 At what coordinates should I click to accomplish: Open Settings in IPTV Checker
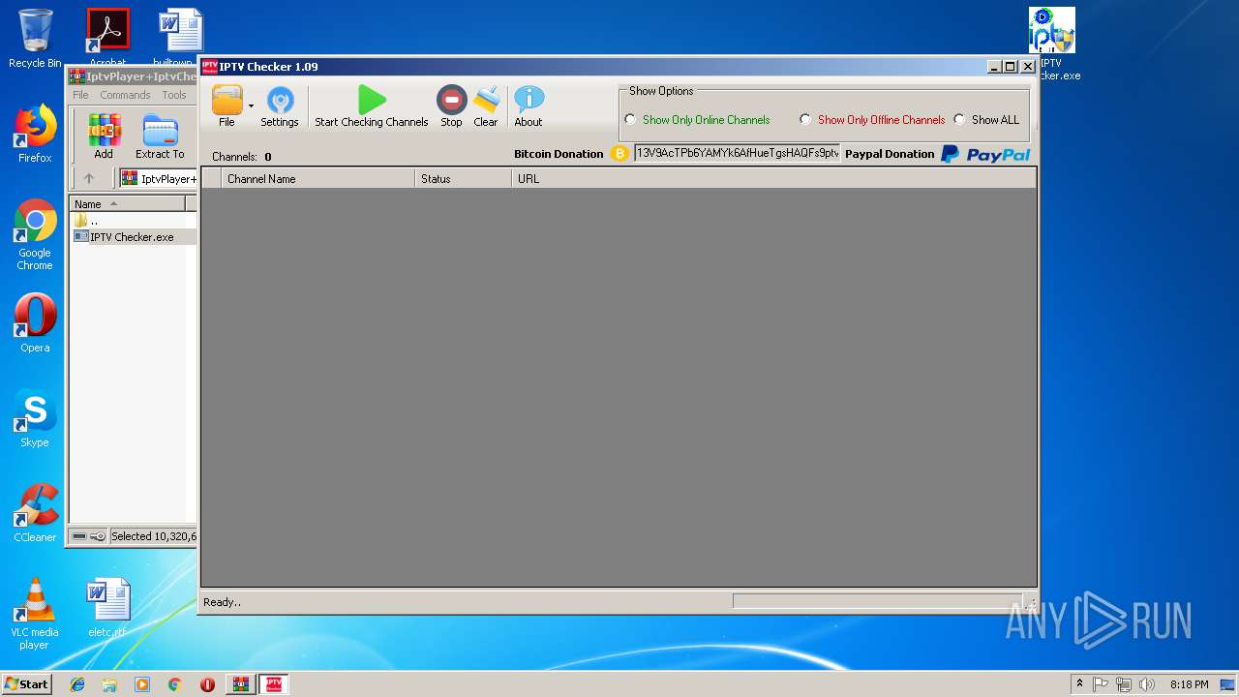tap(280, 106)
